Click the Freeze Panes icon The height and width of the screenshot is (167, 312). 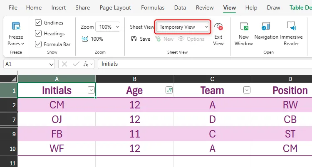click(16, 26)
